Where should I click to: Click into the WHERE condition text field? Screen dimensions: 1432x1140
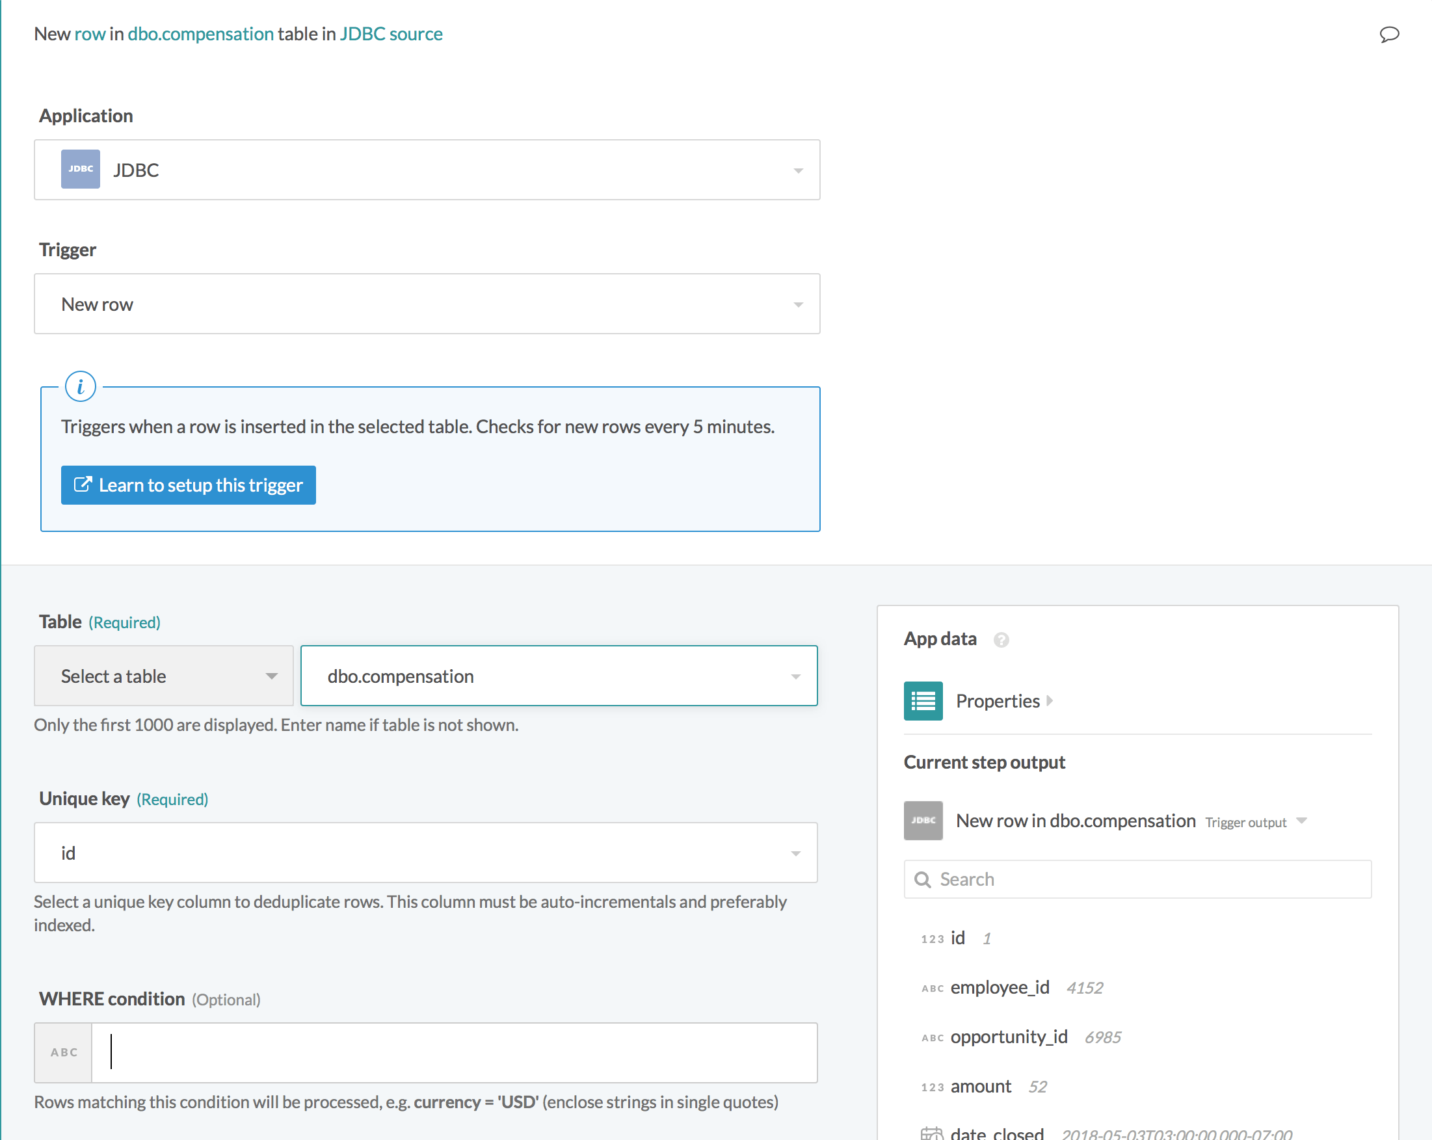pos(454,1052)
